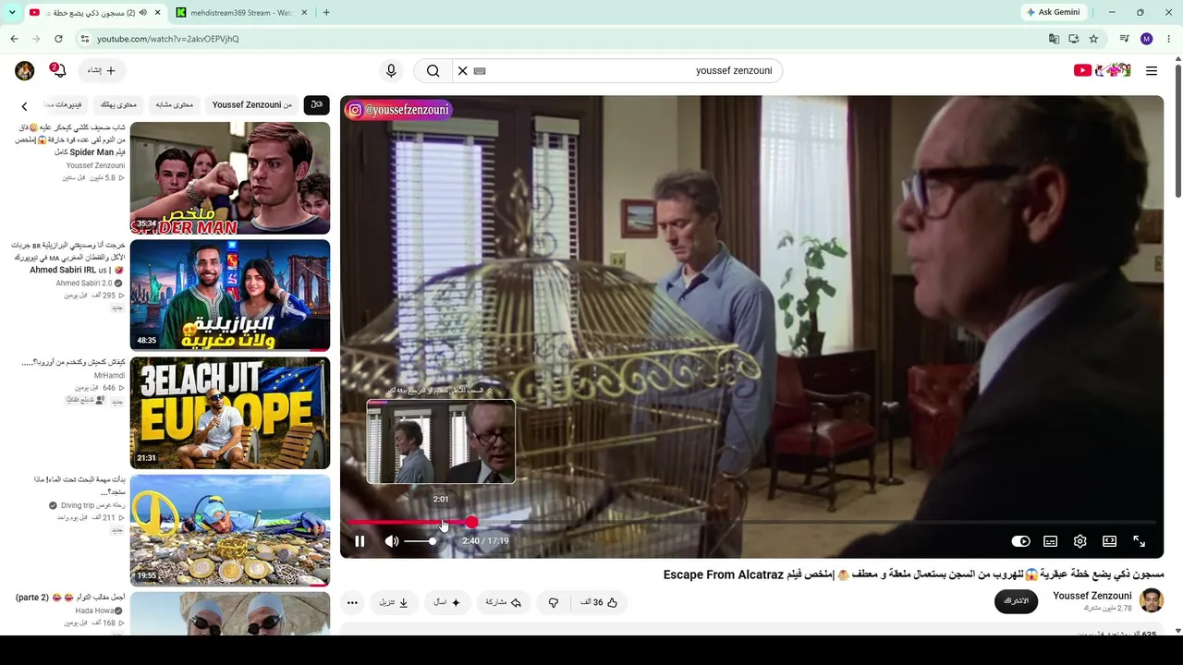Install the YouTube app from the address bar
Image resolution: width=1183 pixels, height=665 pixels.
click(x=1074, y=39)
